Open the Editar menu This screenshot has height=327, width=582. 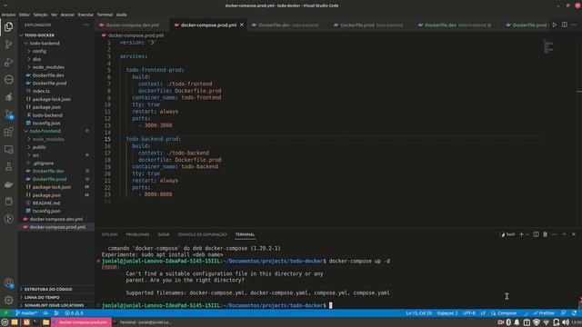pos(25,15)
